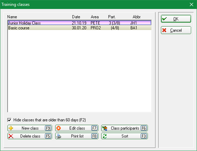The width and height of the screenshot is (197, 151).
Task: Click the Sort button label
Action: pyautogui.click(x=125, y=136)
